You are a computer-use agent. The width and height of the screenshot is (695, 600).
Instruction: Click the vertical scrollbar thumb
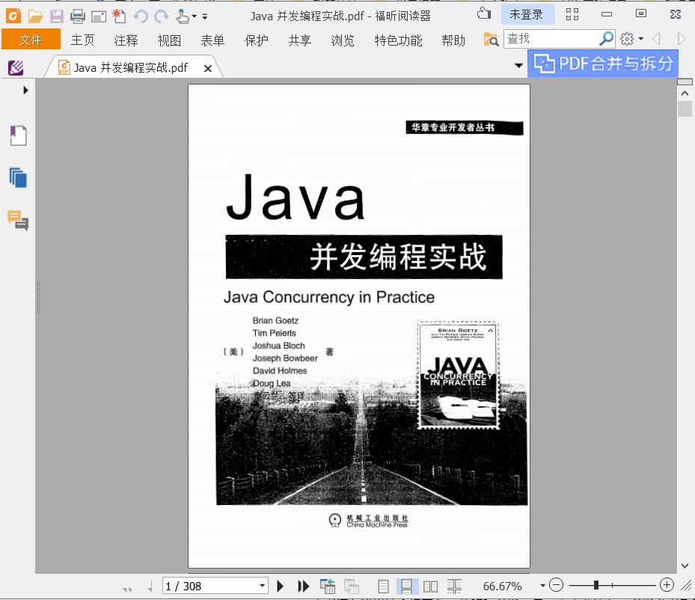[x=685, y=109]
